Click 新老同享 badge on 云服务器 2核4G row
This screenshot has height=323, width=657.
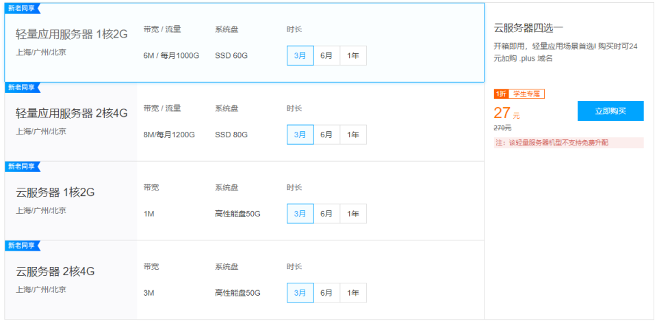point(23,245)
